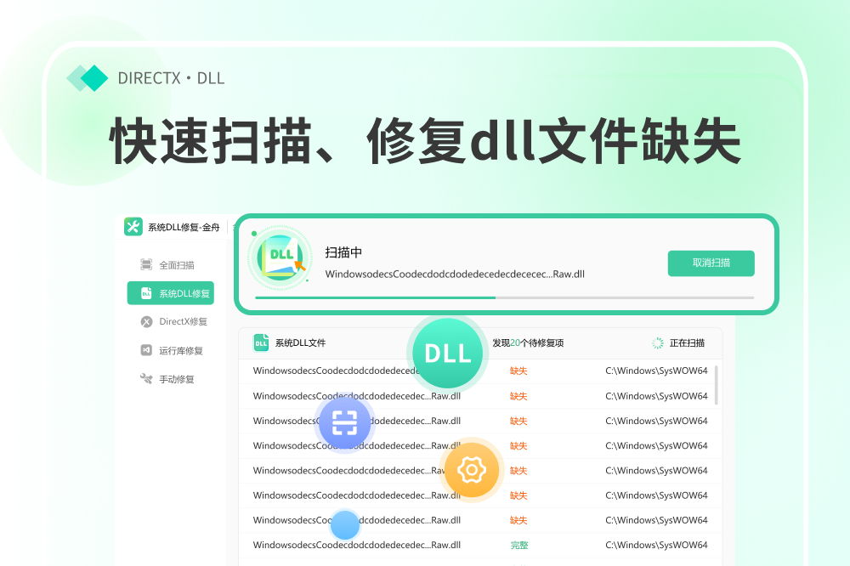850x566 pixels.
Task: Click the scan progress bar
Action: click(x=504, y=297)
